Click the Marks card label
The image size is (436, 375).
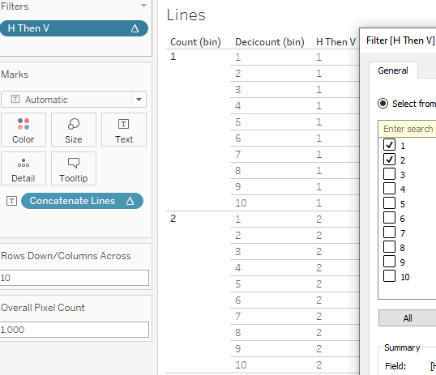click(15, 75)
